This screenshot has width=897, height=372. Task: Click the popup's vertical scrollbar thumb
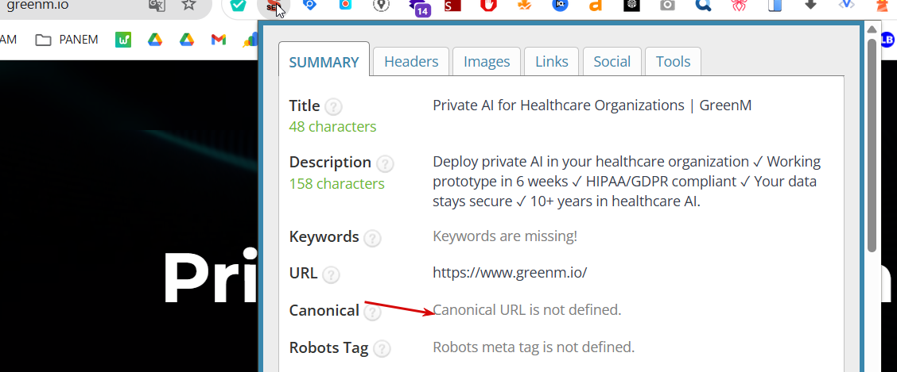click(x=872, y=143)
